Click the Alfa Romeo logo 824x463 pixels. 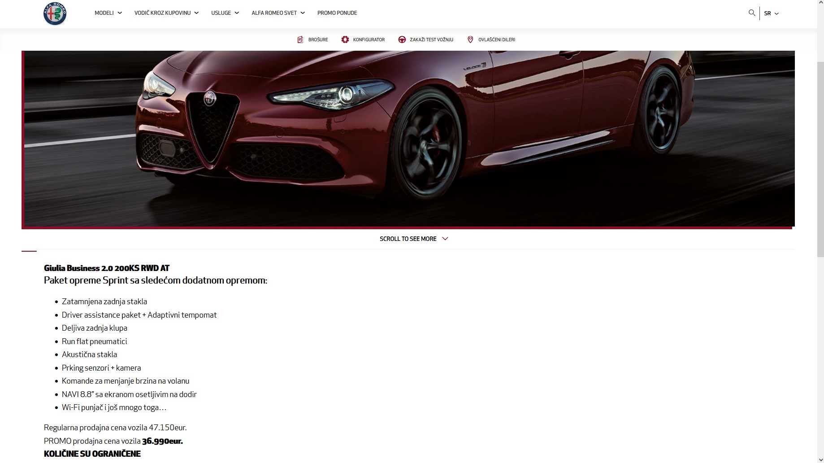pos(55,13)
